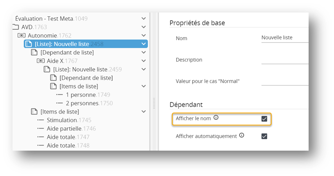The height and width of the screenshot is (176, 334).
Task: Click info icon beside Afficher le nom
Action: tap(216, 117)
